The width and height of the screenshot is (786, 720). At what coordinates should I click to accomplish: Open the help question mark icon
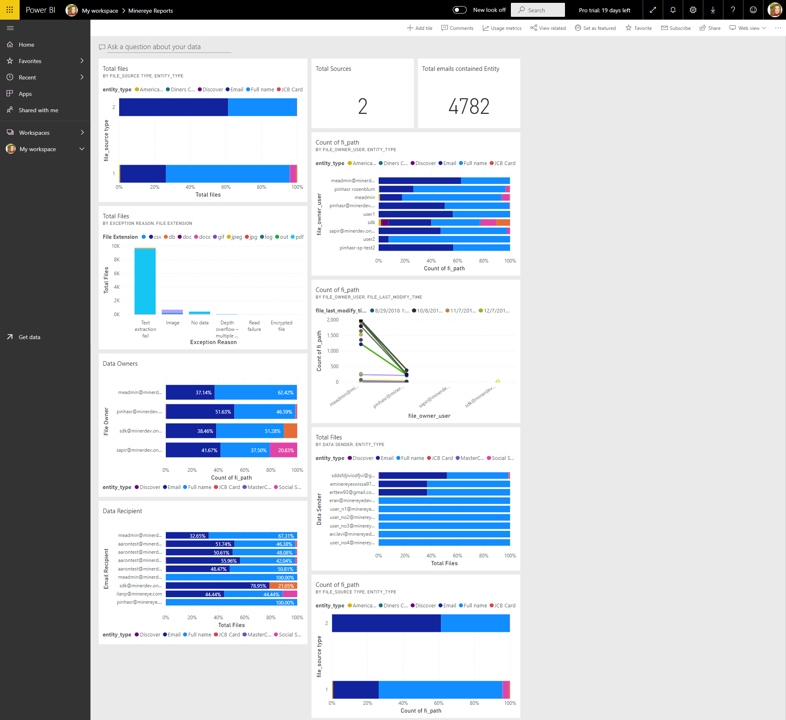(x=733, y=10)
